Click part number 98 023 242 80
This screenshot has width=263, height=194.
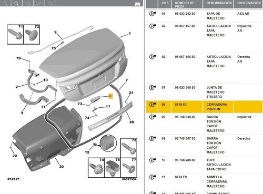point(185,14)
